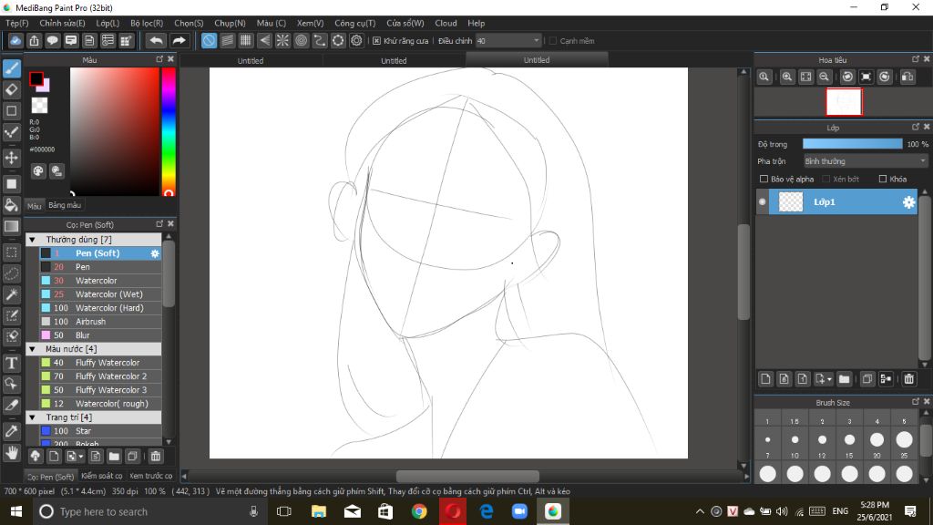Zoom out using the navigator magnifier
The width and height of the screenshot is (933, 525).
pos(824,77)
